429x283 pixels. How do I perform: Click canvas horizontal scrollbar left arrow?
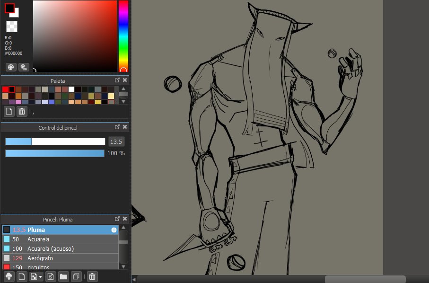point(134,279)
